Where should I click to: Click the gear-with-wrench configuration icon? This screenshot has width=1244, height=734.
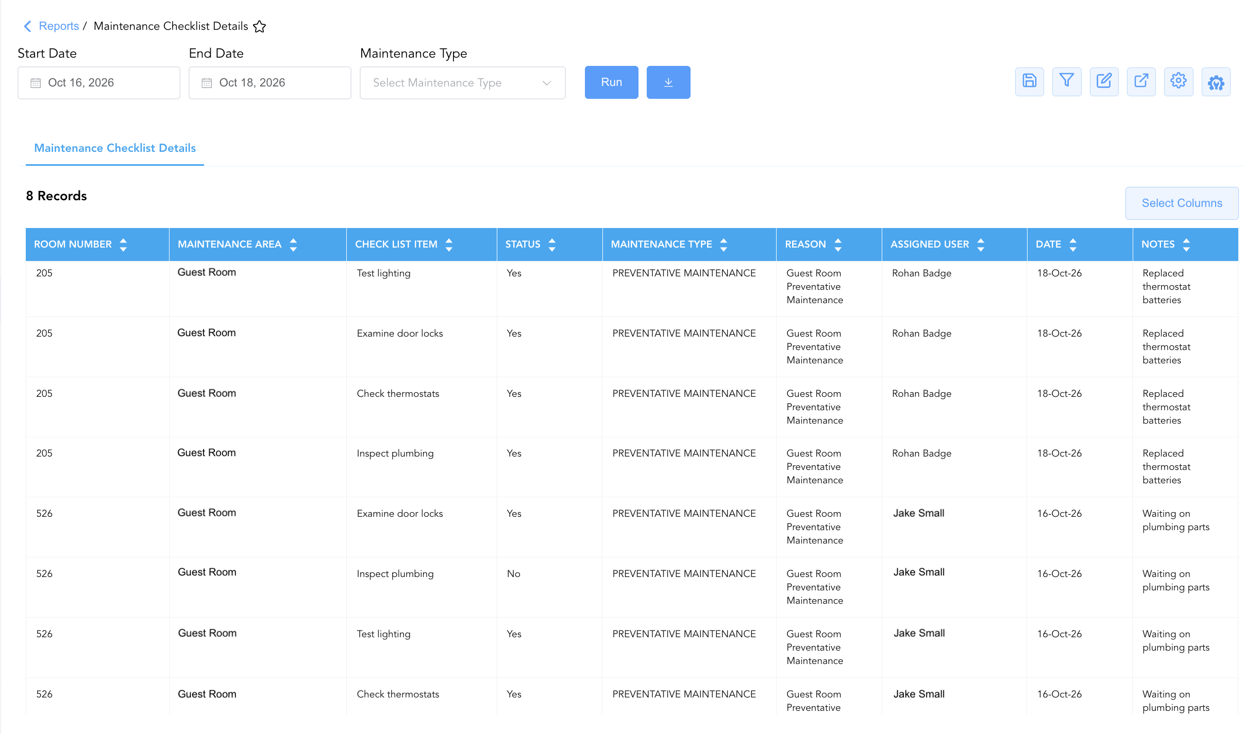pyautogui.click(x=1216, y=81)
